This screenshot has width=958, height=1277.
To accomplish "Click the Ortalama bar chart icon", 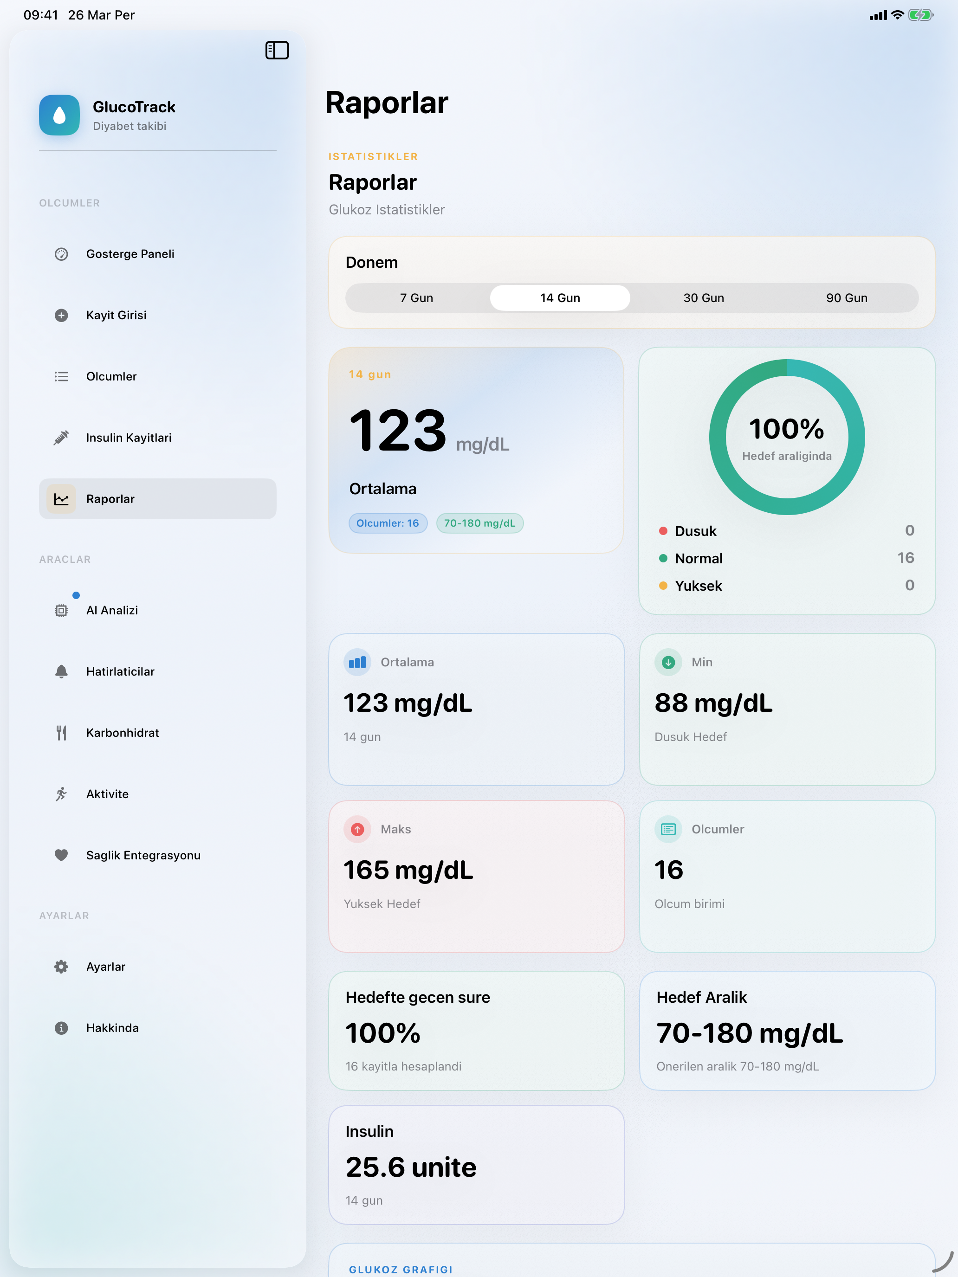I will coord(357,662).
